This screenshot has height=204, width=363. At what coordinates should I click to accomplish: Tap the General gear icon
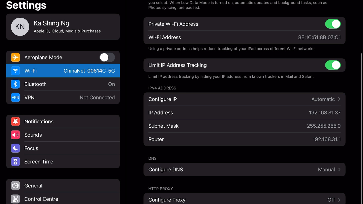tap(15, 186)
